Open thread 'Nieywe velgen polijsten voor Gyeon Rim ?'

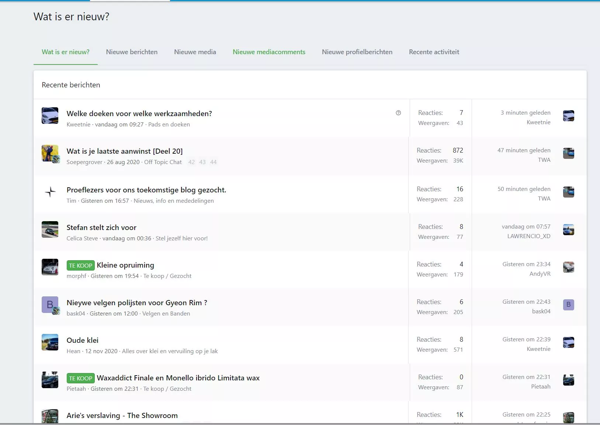(x=137, y=303)
